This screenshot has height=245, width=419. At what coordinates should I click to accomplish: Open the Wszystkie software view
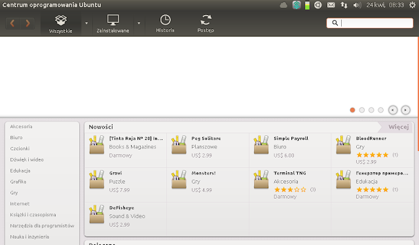pyautogui.click(x=61, y=24)
